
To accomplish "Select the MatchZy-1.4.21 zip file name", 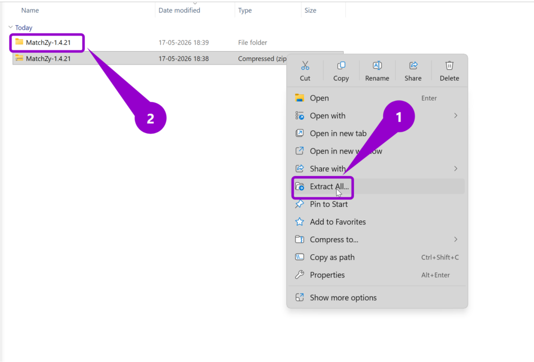I will tap(48, 58).
